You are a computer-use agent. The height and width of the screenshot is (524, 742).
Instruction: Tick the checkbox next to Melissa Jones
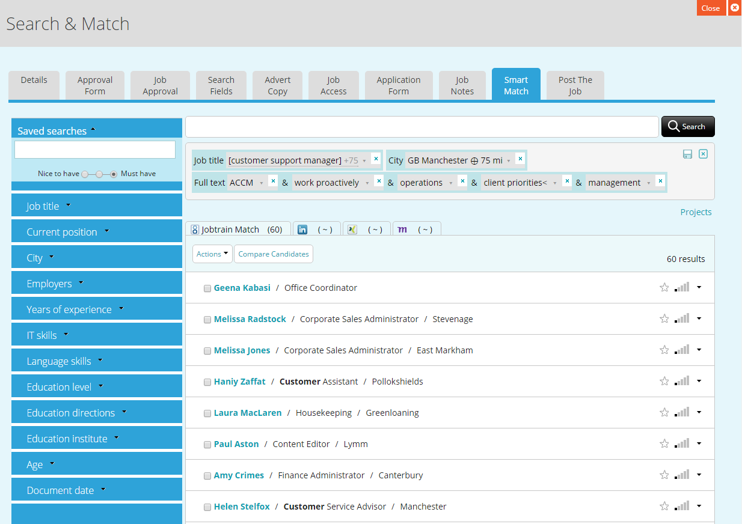click(207, 350)
